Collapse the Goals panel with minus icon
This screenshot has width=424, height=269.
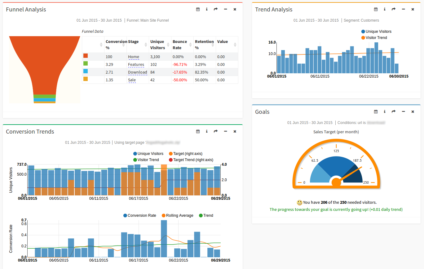tap(403, 112)
